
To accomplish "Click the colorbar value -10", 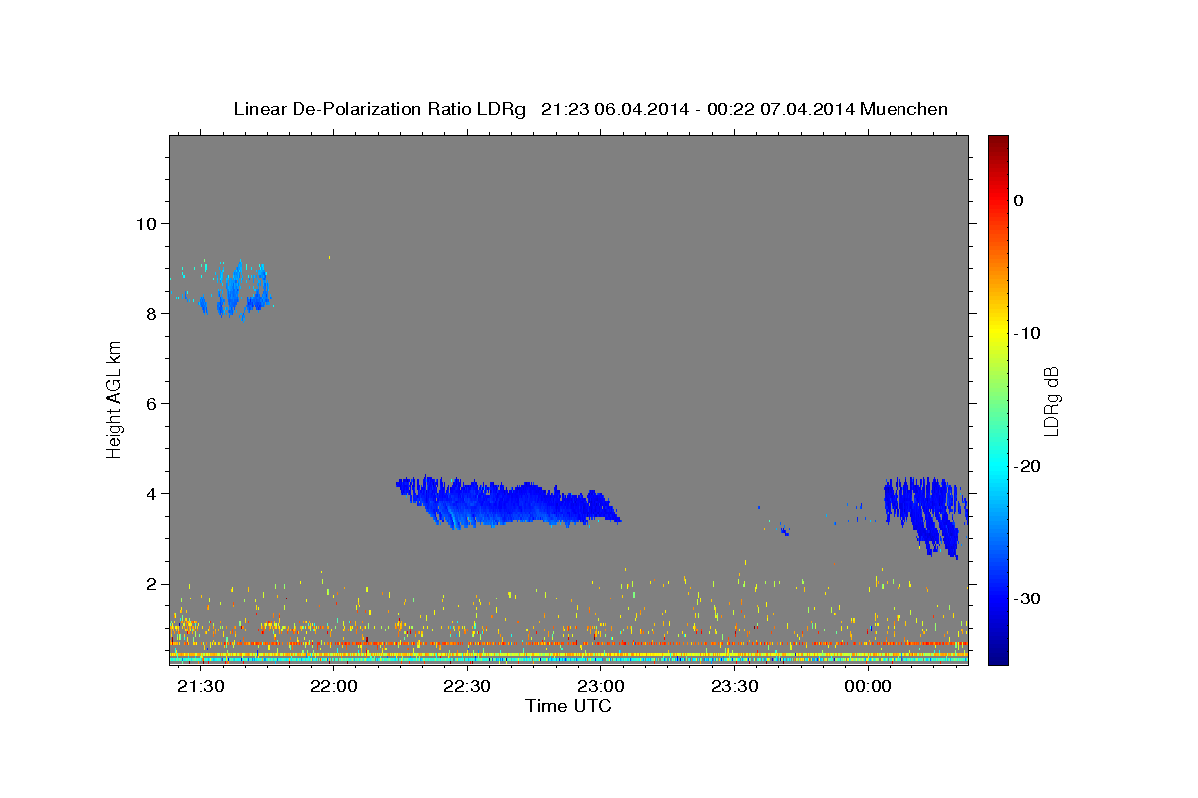I will [x=1027, y=333].
